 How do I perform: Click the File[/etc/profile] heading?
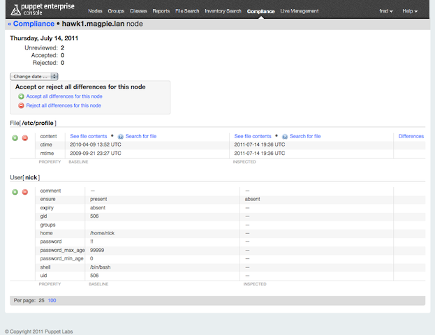pos(33,123)
